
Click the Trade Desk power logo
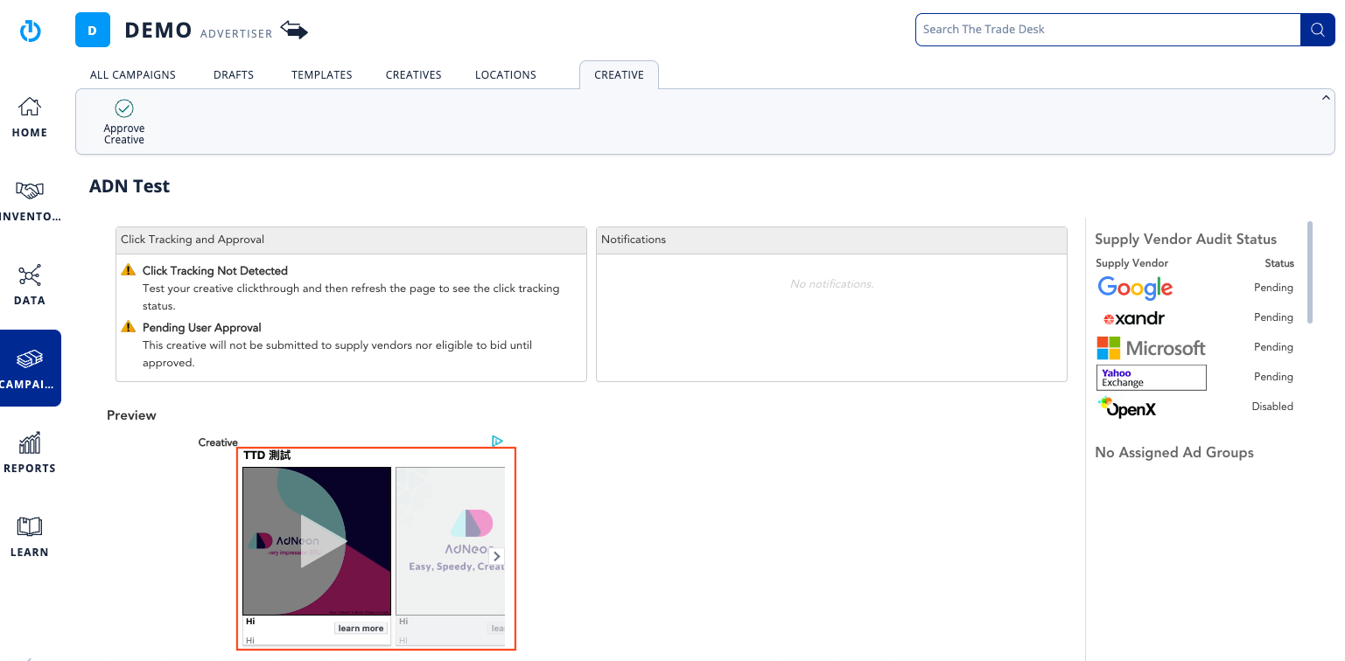(30, 31)
